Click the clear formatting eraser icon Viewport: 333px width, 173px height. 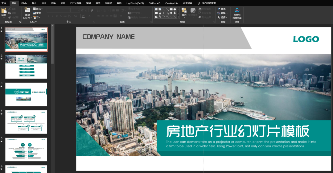(92, 10)
